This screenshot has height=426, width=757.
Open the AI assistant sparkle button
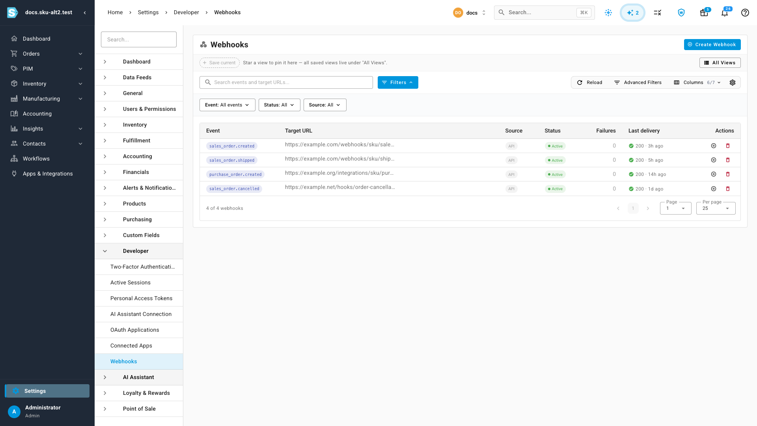point(632,13)
